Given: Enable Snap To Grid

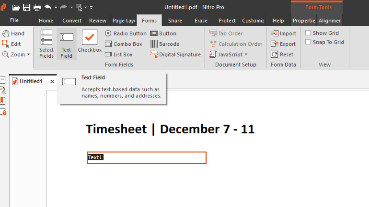Looking at the screenshot, I should [308, 42].
